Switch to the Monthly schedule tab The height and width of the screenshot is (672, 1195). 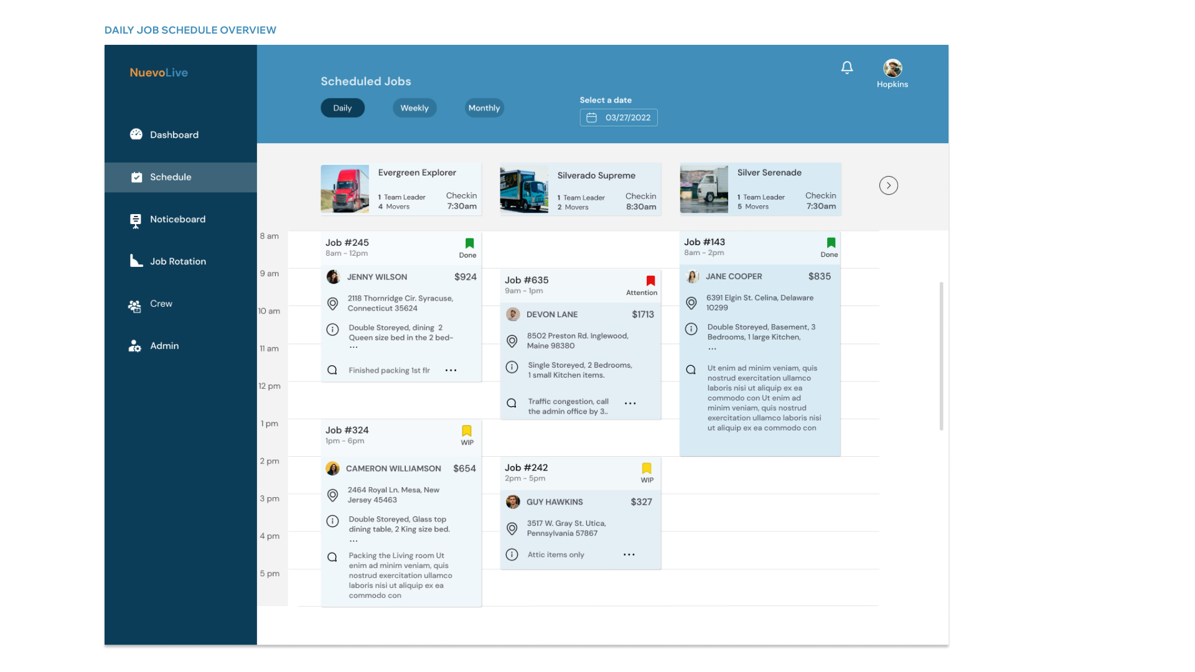[484, 108]
